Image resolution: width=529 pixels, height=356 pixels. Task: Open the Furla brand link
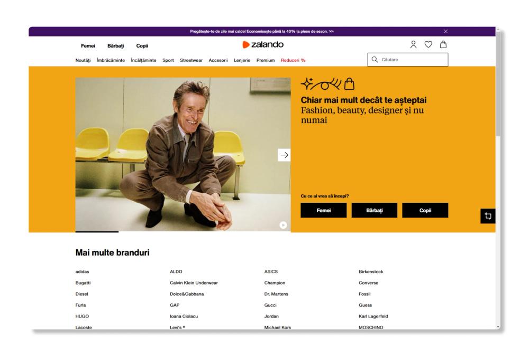pos(80,305)
